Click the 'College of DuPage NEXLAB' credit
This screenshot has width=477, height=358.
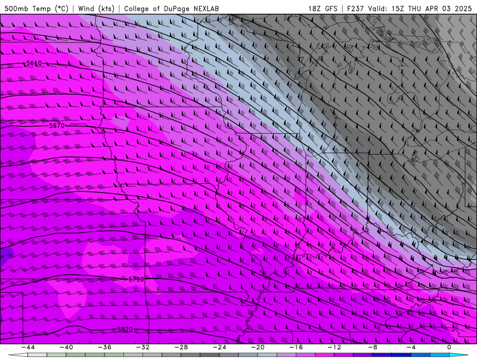tap(171, 8)
